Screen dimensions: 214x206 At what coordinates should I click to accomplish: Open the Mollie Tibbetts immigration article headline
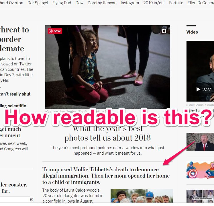(106, 176)
